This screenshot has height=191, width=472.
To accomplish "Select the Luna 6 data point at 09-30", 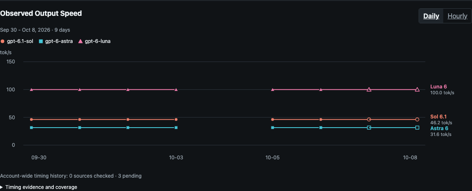I will [x=31, y=90].
